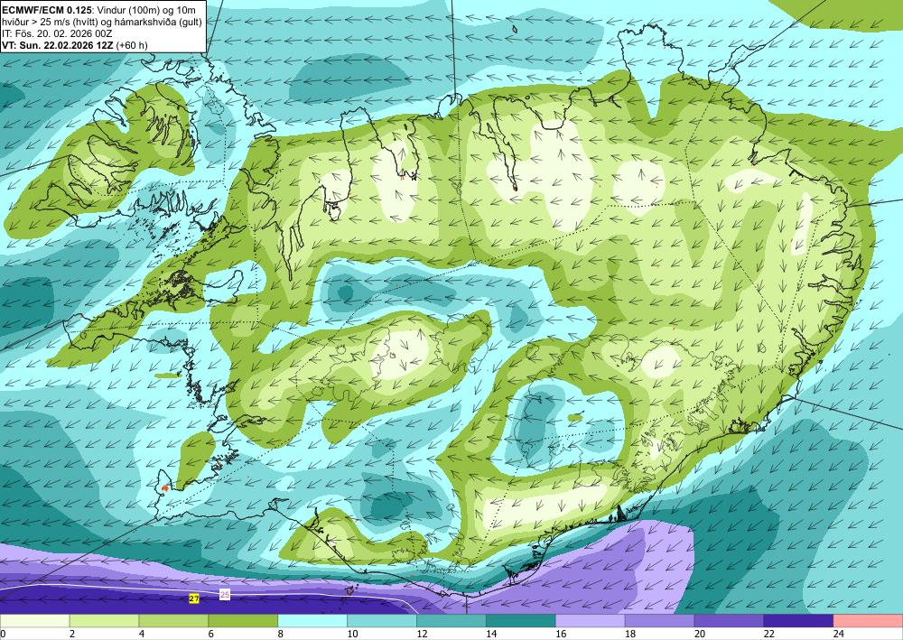Click the dark indigo 22–24 legend swatch

point(798,620)
